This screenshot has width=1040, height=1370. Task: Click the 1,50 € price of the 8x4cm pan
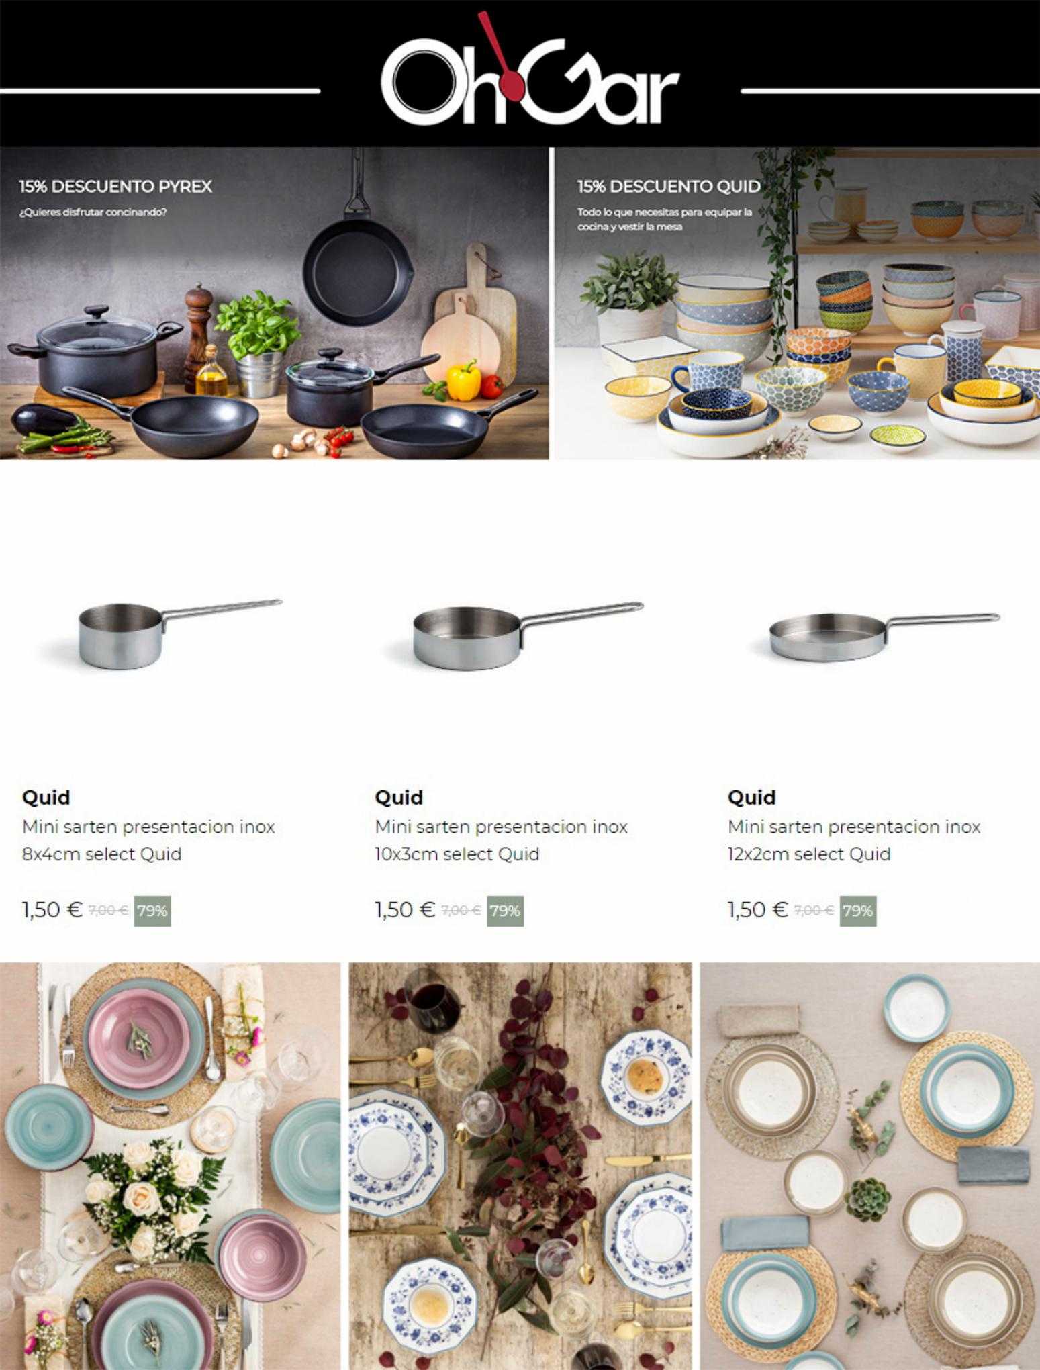point(52,910)
